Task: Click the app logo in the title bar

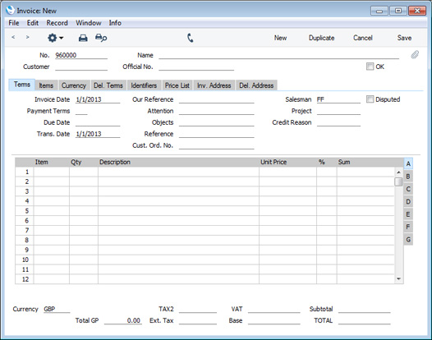Action: (10, 10)
